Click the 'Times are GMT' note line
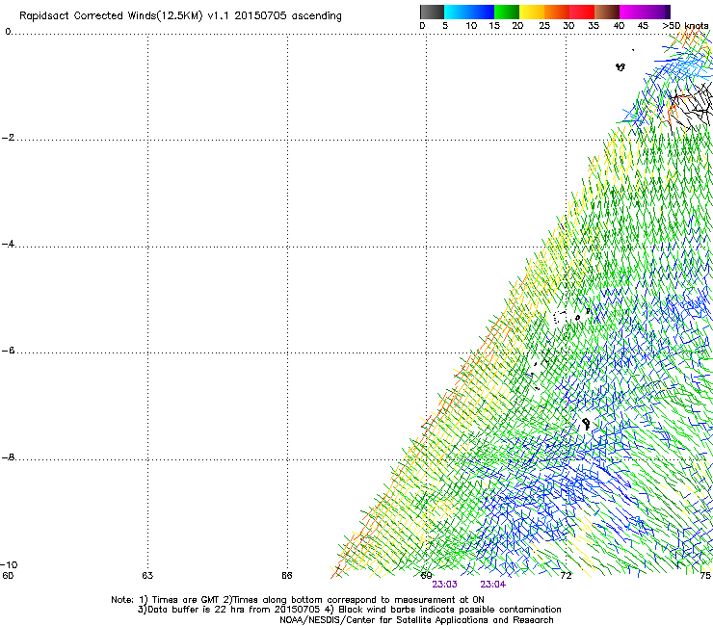This screenshot has width=713, height=626. [x=298, y=600]
